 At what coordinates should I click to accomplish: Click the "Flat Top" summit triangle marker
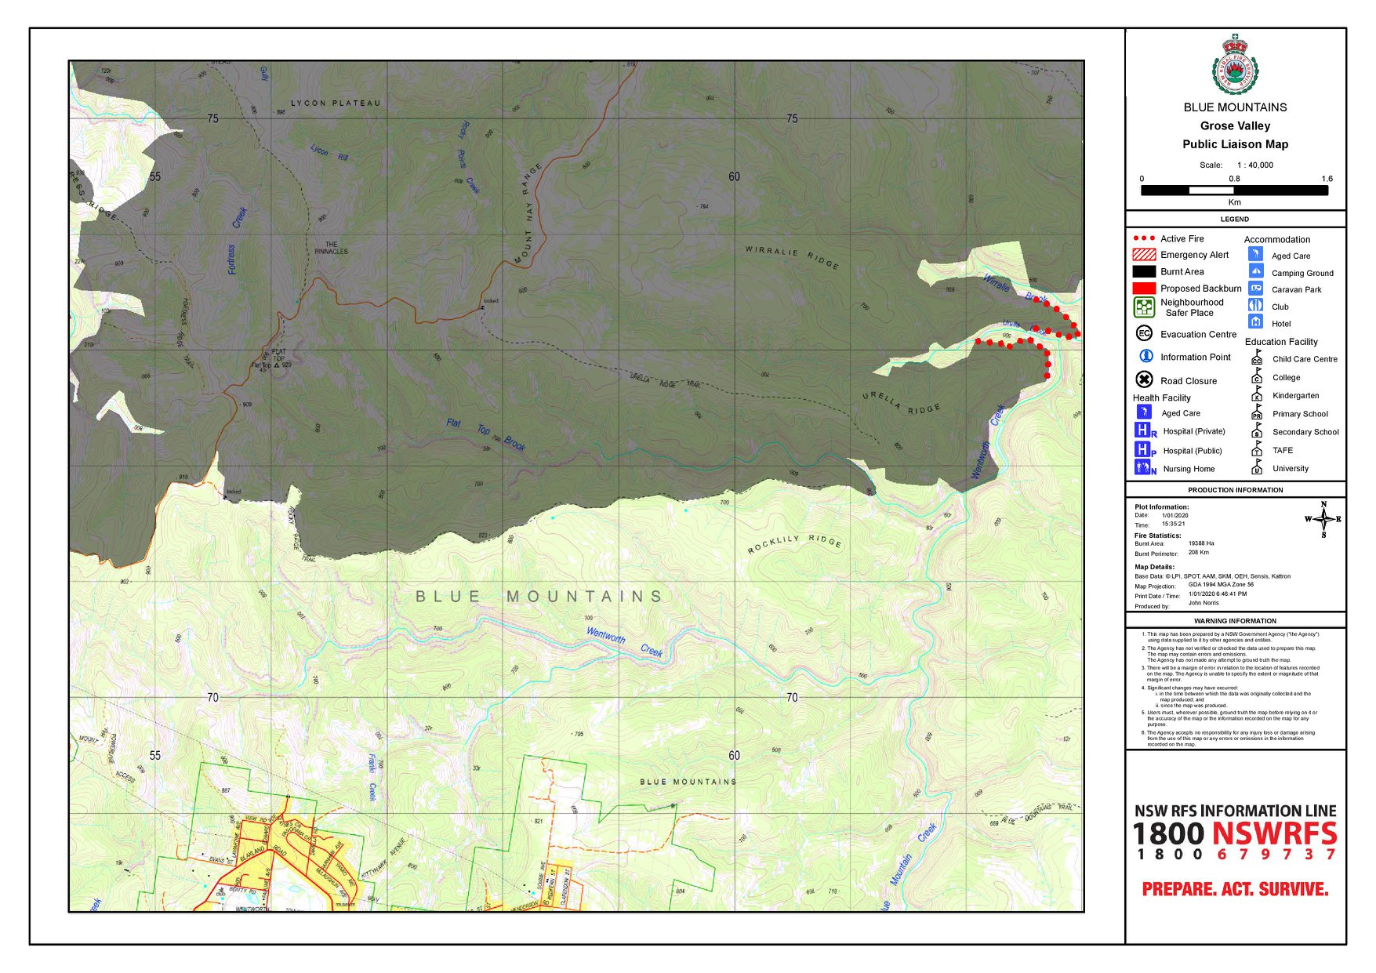[x=276, y=365]
